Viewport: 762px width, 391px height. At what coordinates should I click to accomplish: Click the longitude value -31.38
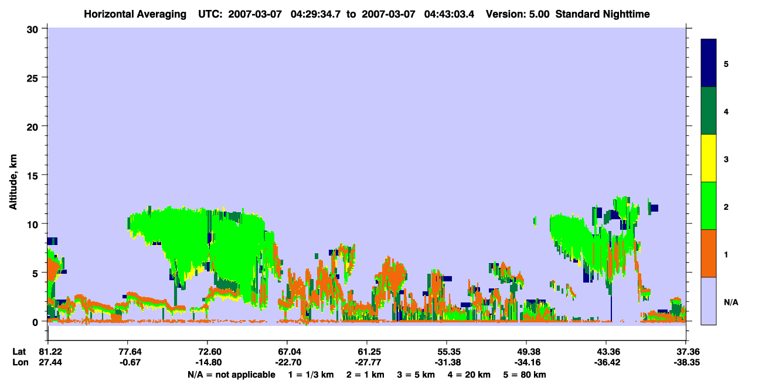447,363
